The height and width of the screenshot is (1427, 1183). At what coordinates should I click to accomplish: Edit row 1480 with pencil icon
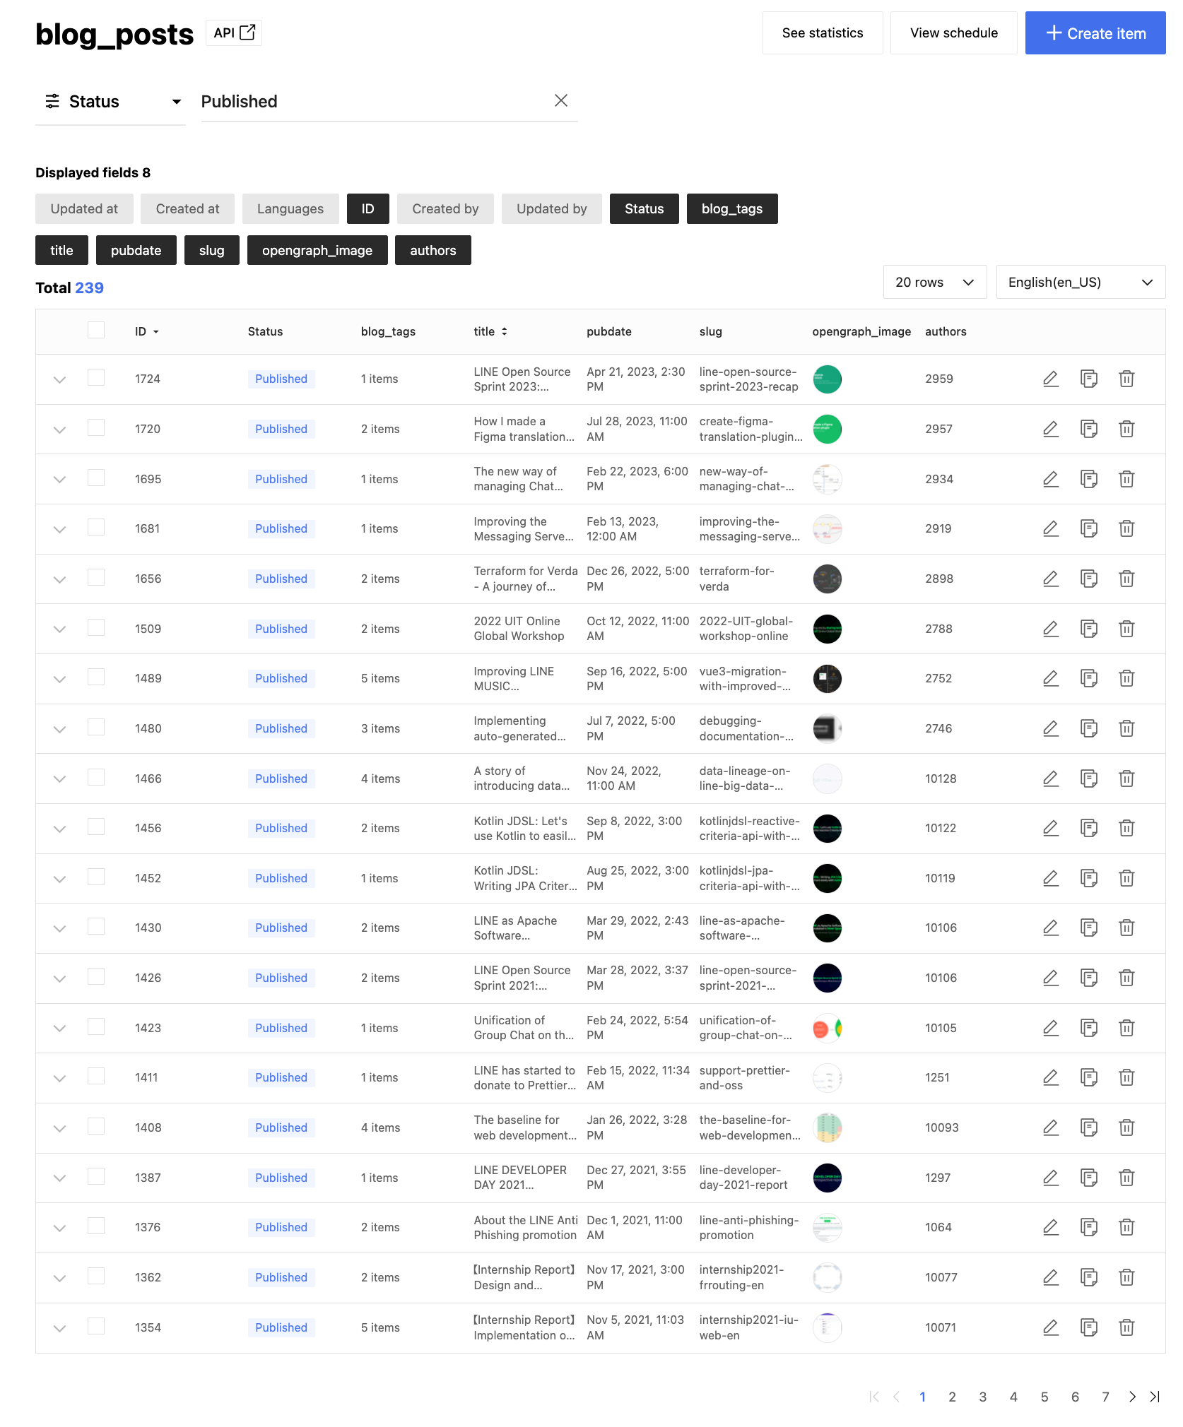pos(1051,728)
